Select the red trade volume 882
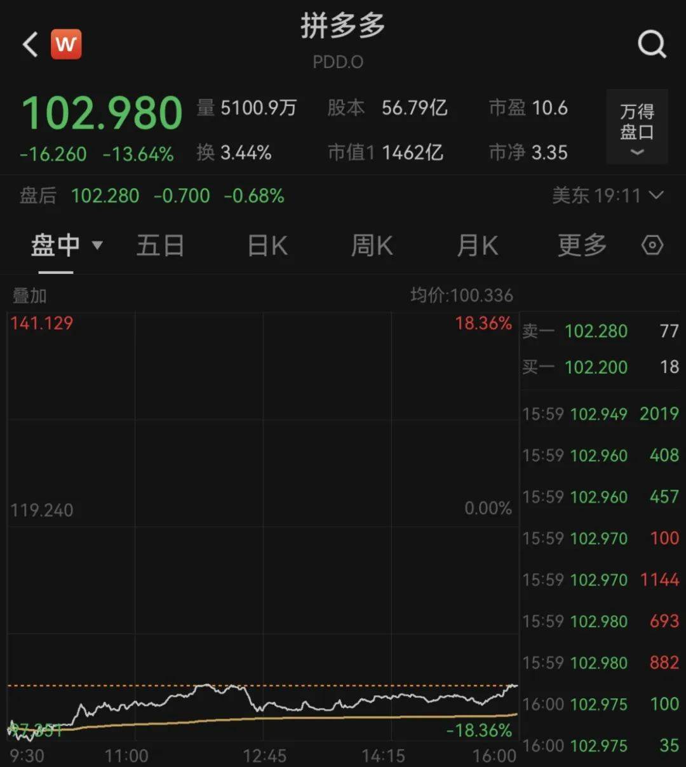The width and height of the screenshot is (686, 767). click(x=664, y=663)
